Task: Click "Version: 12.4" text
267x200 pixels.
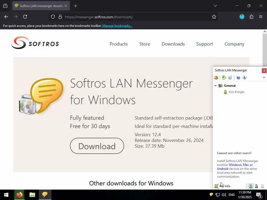Action: point(148,135)
